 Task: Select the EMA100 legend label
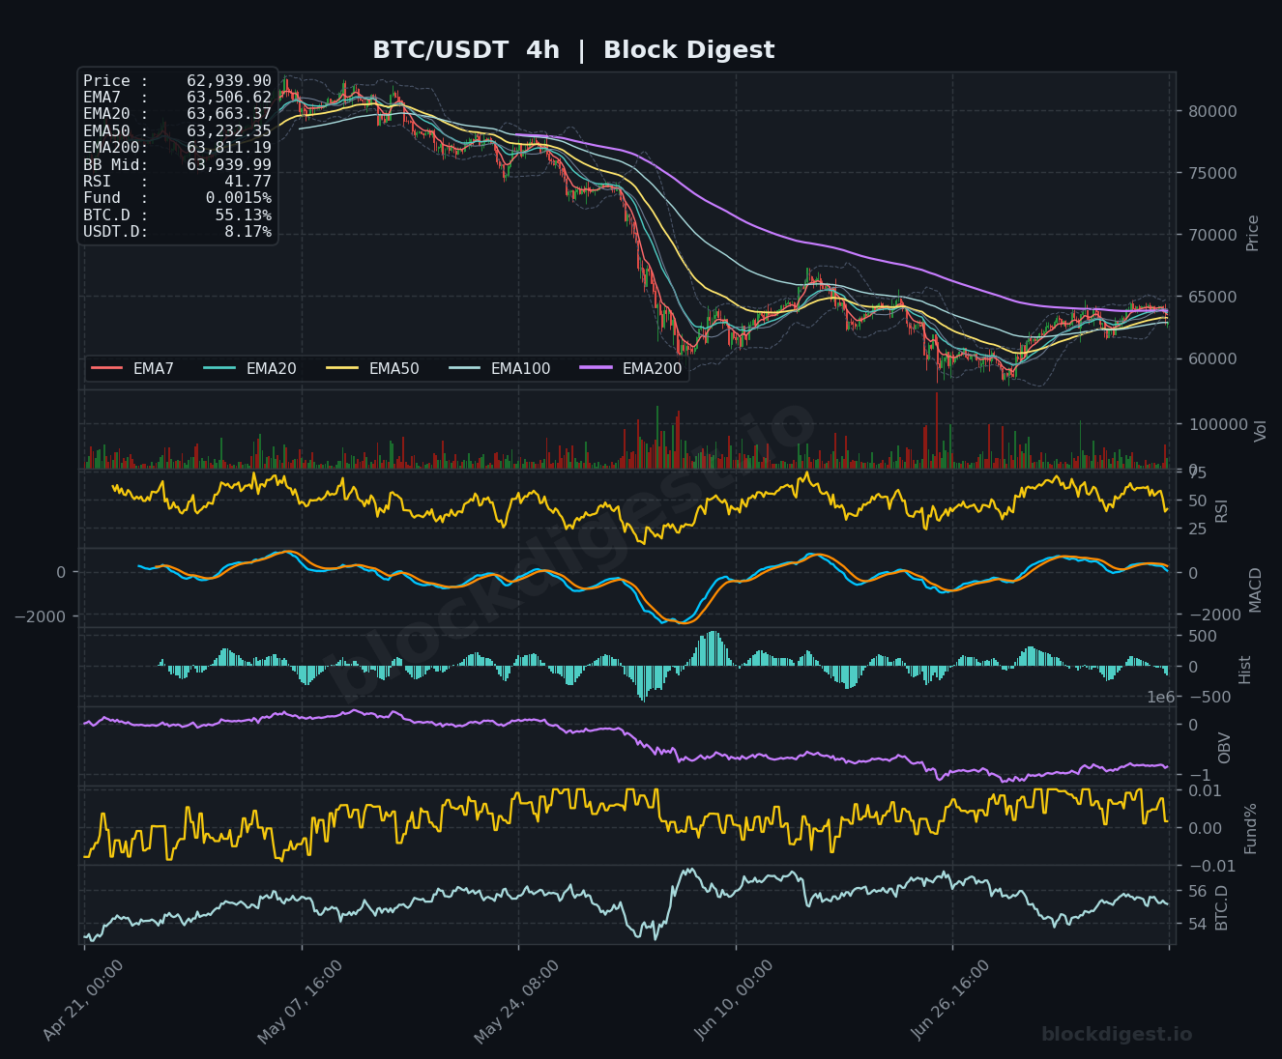(520, 368)
